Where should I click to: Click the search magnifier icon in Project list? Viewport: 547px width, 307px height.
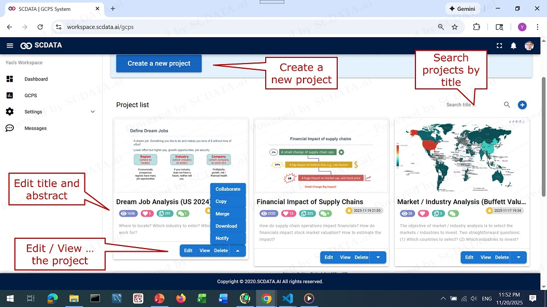507,105
